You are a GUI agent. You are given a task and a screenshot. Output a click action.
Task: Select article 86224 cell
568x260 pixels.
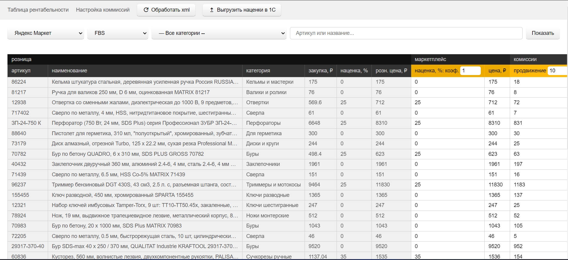coord(27,82)
